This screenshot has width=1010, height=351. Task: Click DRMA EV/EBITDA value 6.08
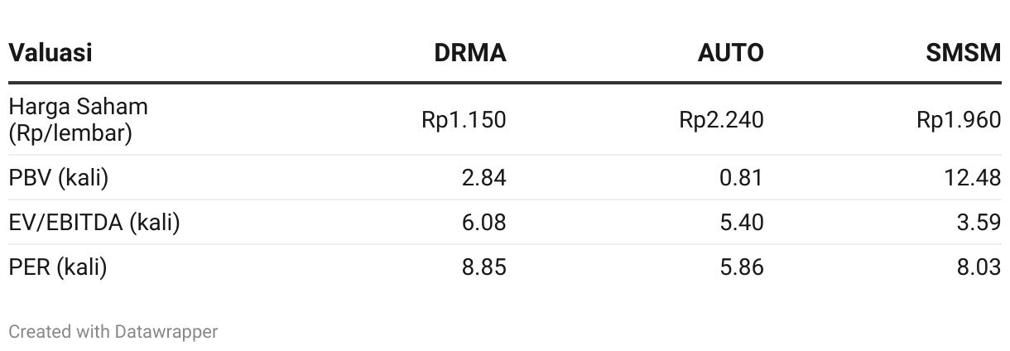pyautogui.click(x=484, y=222)
